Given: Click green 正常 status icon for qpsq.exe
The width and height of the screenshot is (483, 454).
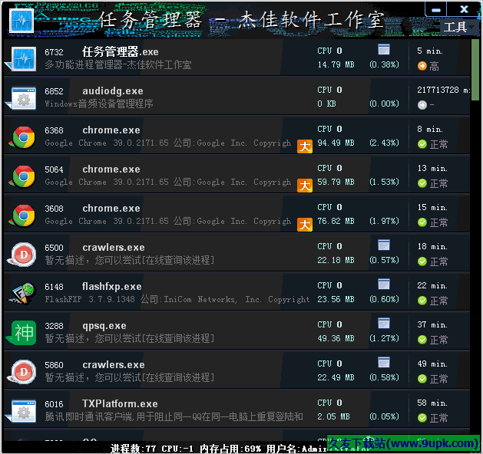Looking at the screenshot, I should (x=422, y=340).
